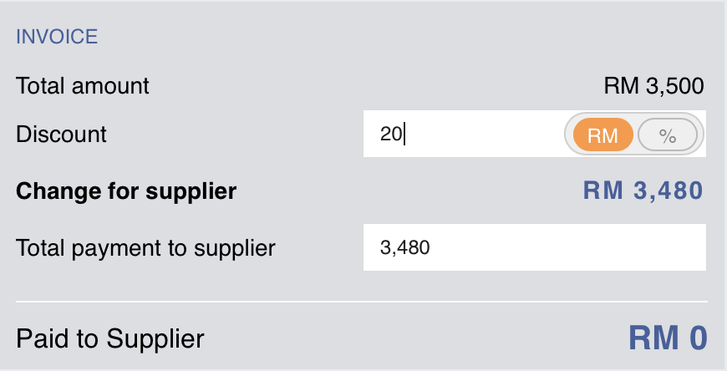The height and width of the screenshot is (371, 727).
Task: Click empty space right of 3,480 in payment field
Action: coord(585,247)
